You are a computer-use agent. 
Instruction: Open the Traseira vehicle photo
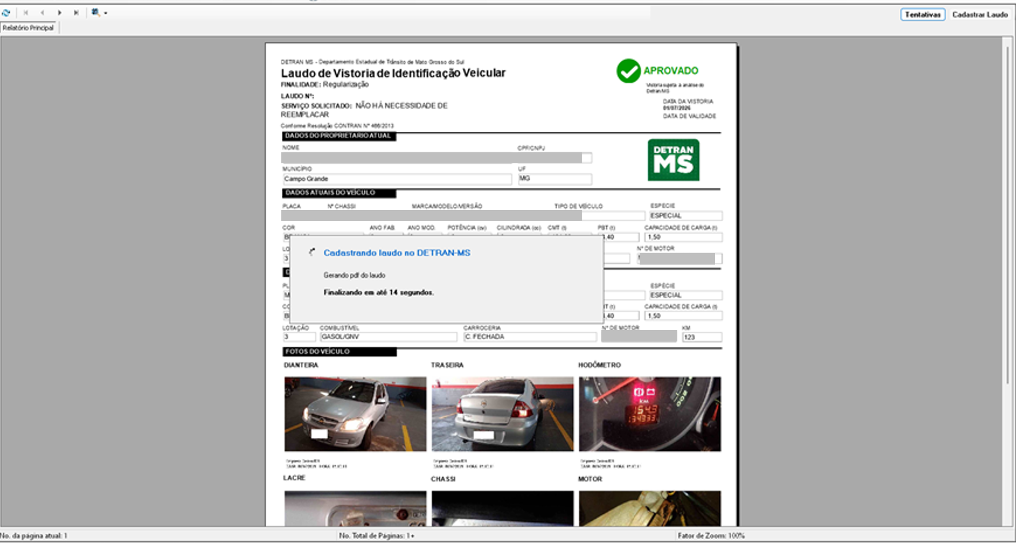point(503,414)
